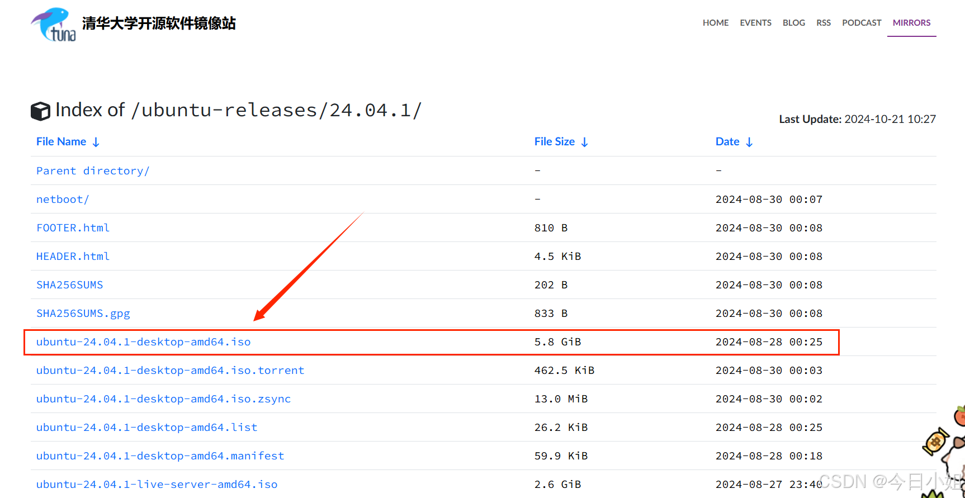This screenshot has width=965, height=498.
Task: Open the HEADER.html file link
Action: (x=73, y=257)
